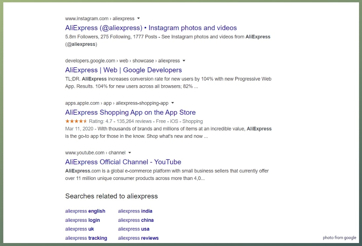
Task: Click 'Searches related to aliexpress' heading
Action: (x=112, y=196)
